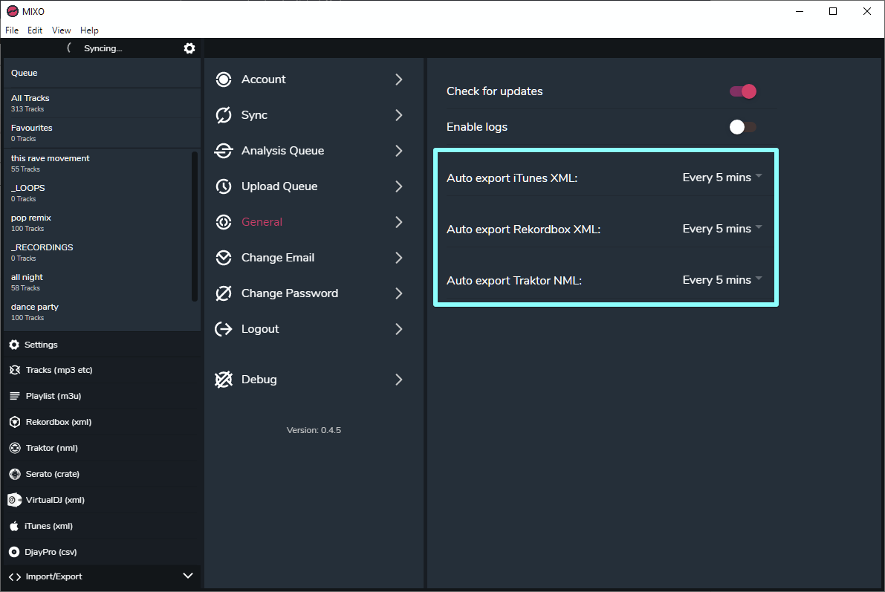The height and width of the screenshot is (592, 885).
Task: Click the DjayPro export icon
Action: (14, 552)
